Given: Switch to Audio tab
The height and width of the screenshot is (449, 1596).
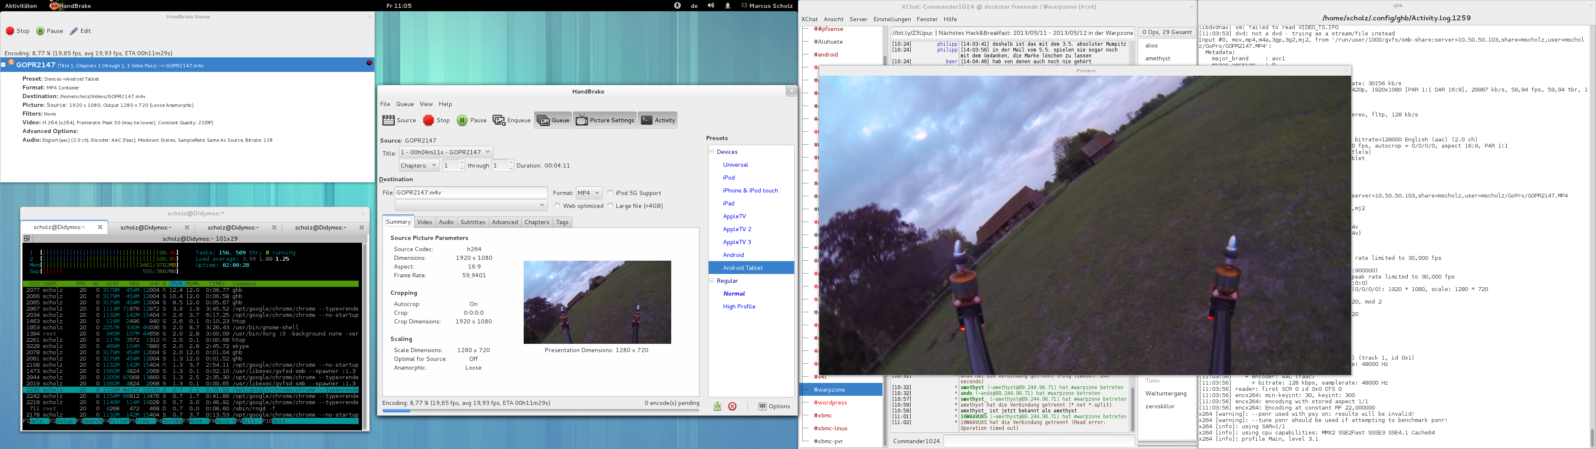Looking at the screenshot, I should 446,222.
